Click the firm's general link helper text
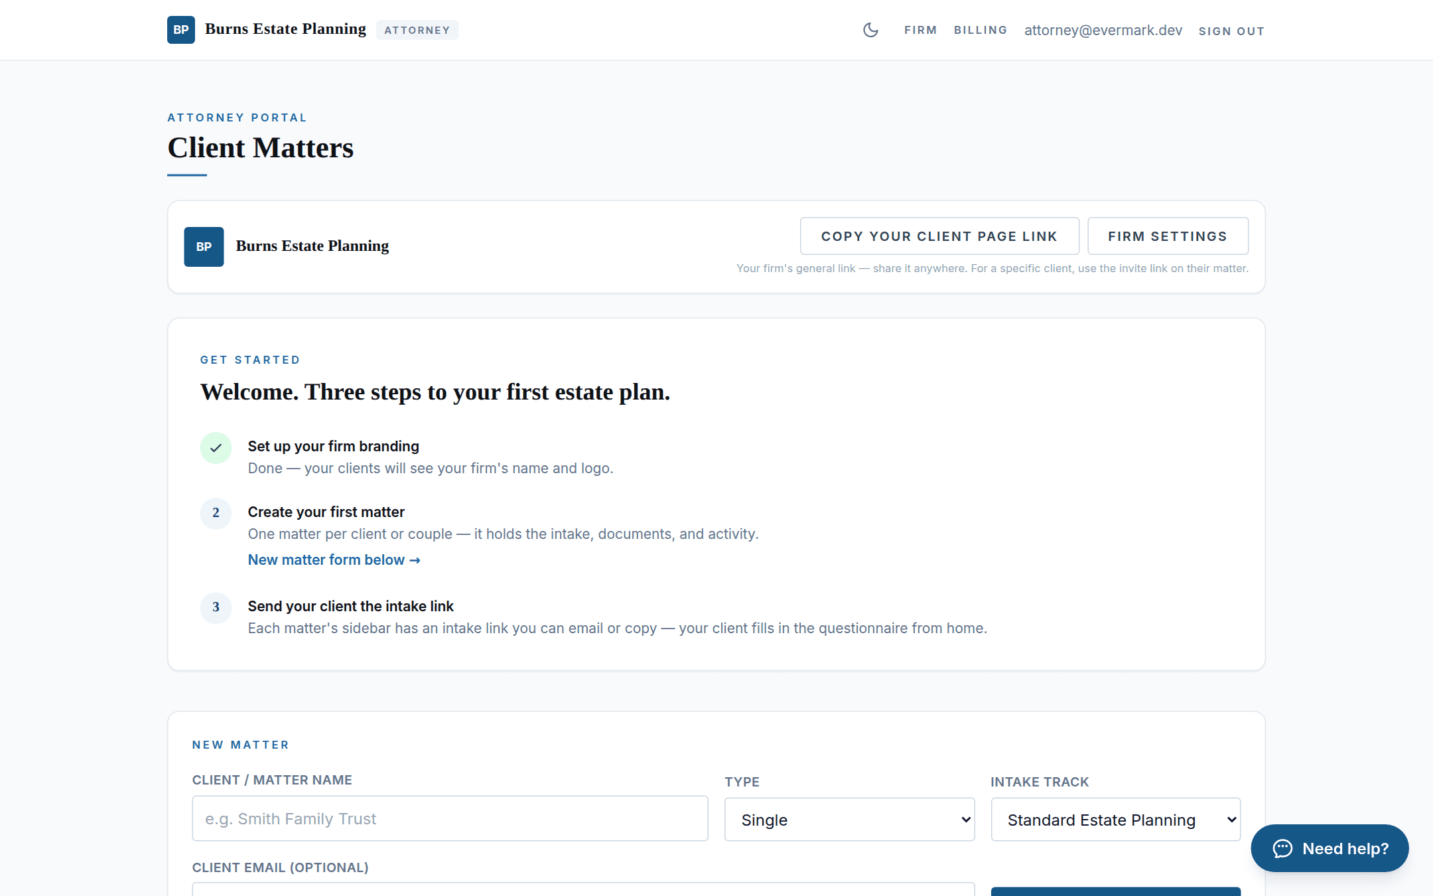Viewport: 1433px width, 896px height. pyautogui.click(x=992, y=268)
